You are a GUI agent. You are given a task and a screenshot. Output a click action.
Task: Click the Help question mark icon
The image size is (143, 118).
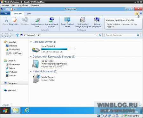[141, 13]
